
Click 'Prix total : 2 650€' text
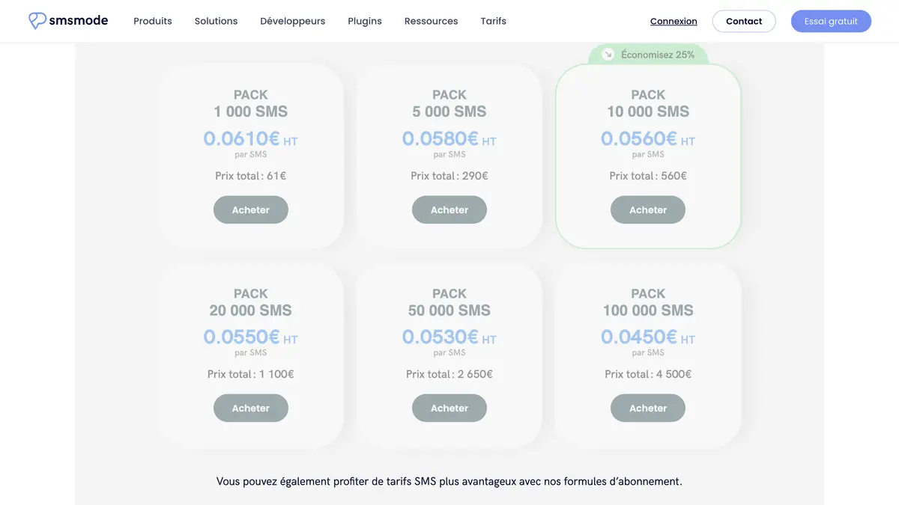(449, 374)
